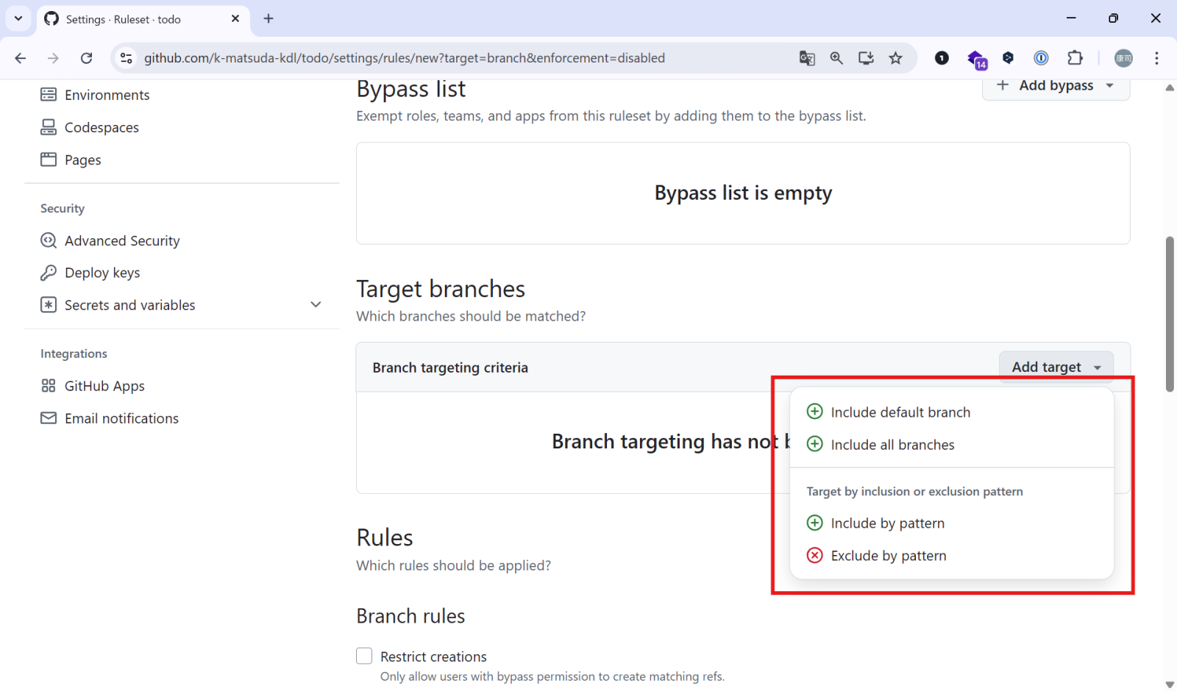Choose Exclude by pattern option

pyautogui.click(x=888, y=556)
